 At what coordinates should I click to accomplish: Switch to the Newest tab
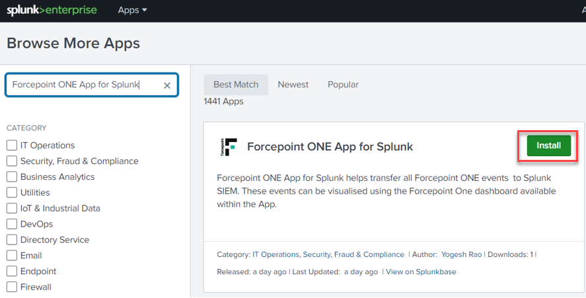(293, 85)
